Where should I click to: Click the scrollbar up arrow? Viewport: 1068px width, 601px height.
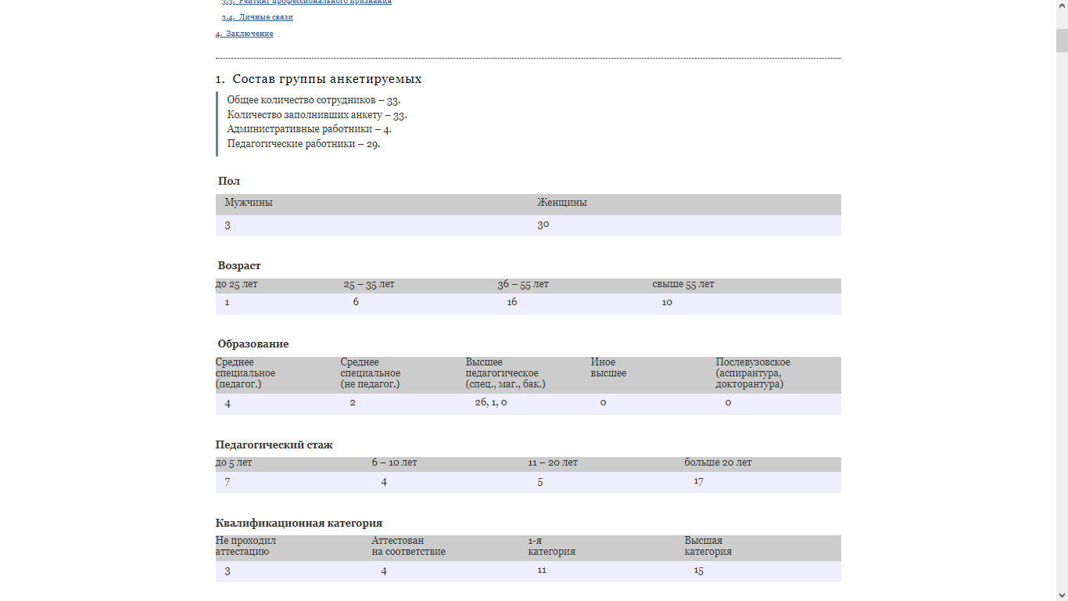coord(1062,6)
